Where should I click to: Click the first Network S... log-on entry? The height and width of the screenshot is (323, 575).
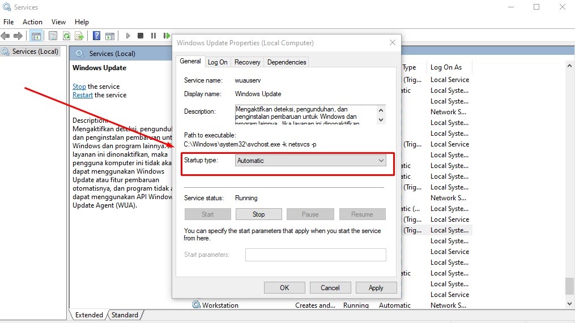(448, 112)
